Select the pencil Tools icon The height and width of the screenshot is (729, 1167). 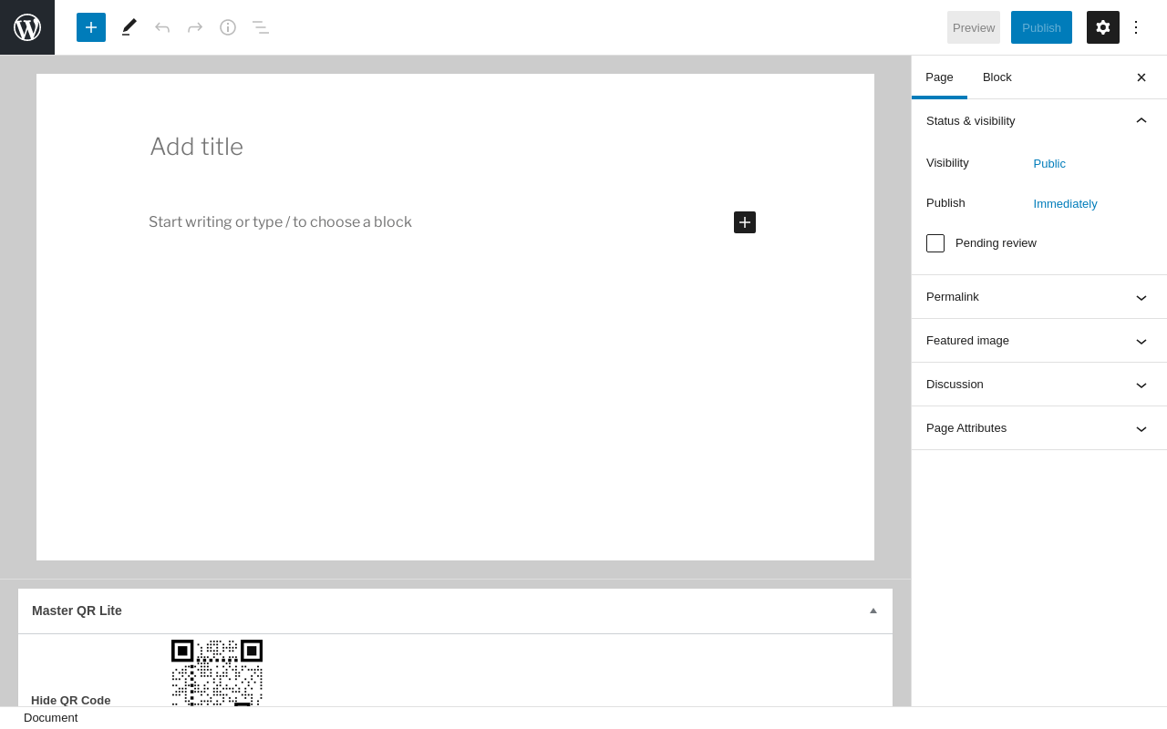click(x=129, y=27)
